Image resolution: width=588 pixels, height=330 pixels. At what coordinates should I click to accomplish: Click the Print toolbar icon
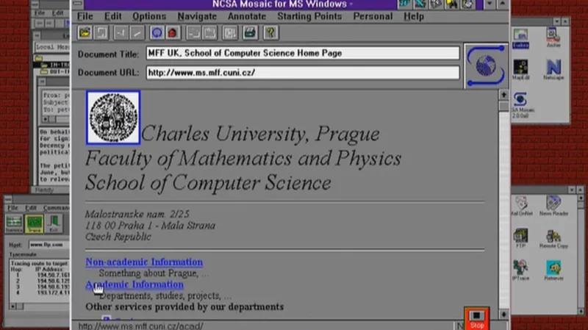click(x=250, y=33)
